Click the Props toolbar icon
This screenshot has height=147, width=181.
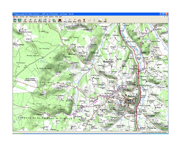(x=25, y=20)
